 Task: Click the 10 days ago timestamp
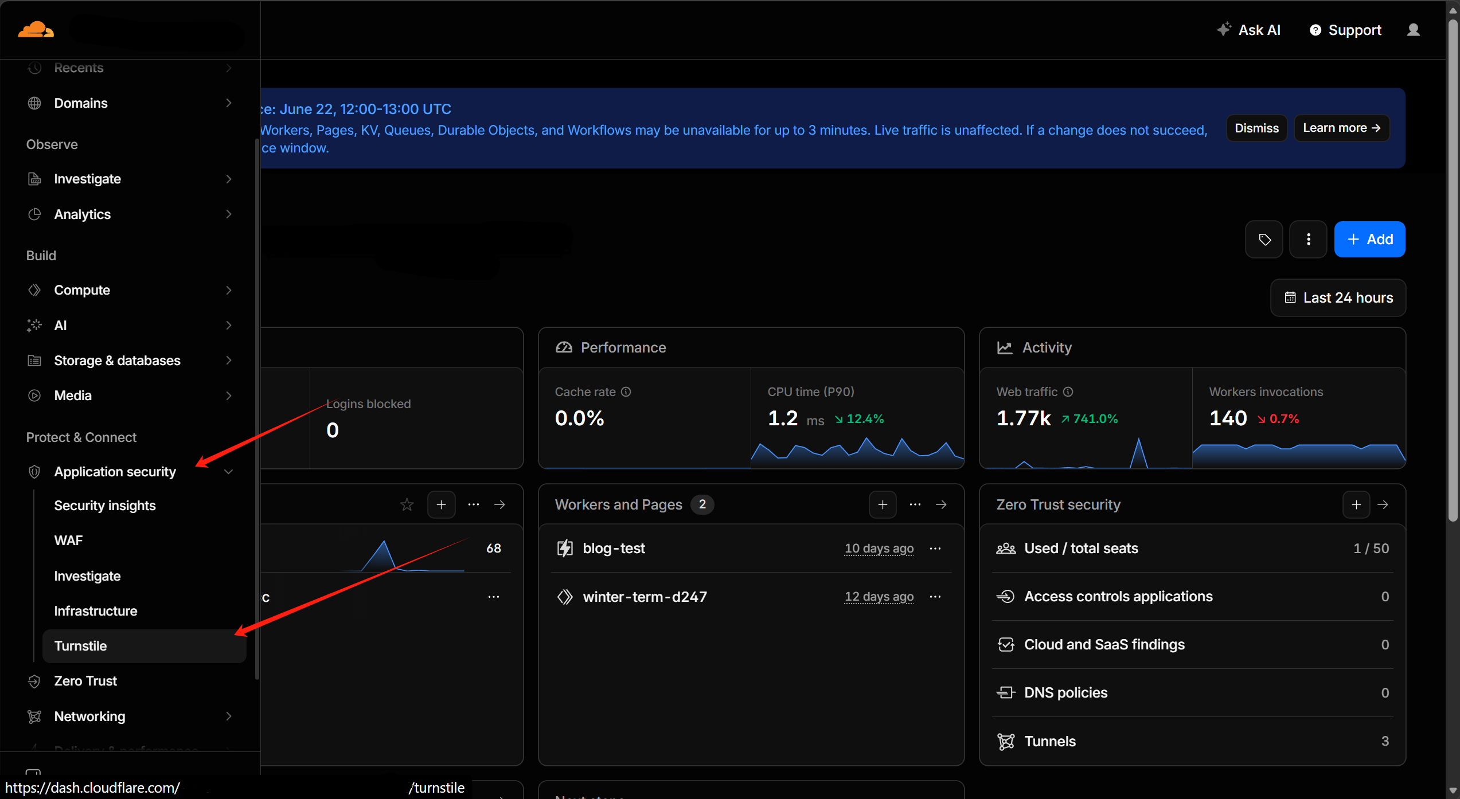pos(879,549)
